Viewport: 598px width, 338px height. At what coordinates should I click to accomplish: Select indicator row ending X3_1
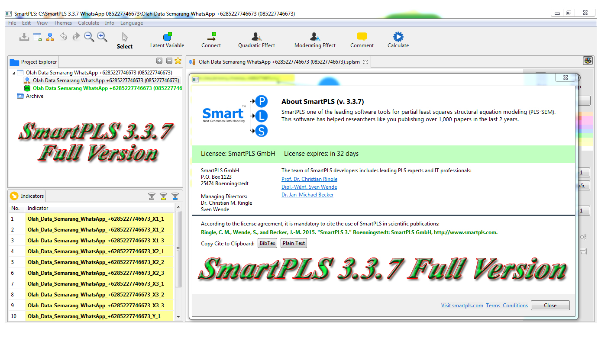91,284
